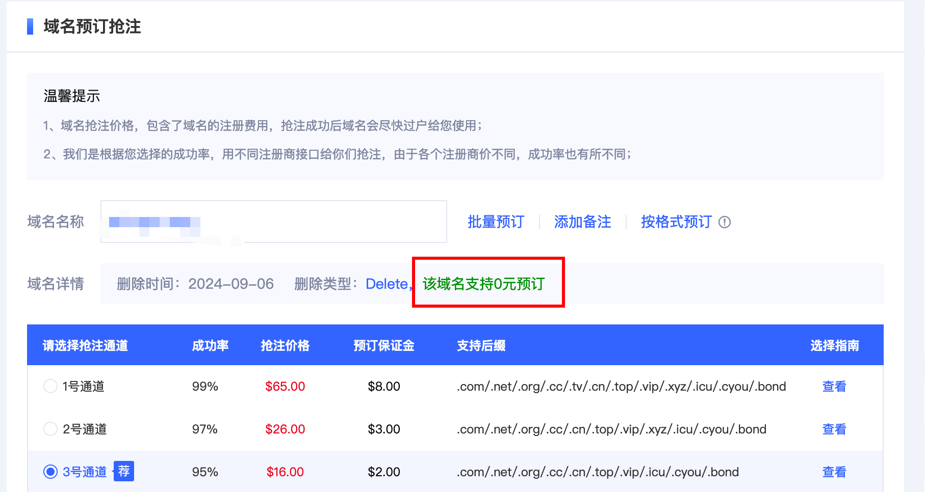Screen dimensions: 925x492
Task: Click the 支持后缀 column header
Action: pos(481,345)
